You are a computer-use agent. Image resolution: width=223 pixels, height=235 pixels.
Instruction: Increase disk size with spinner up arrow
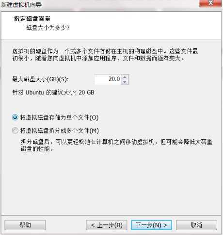pos(125,77)
